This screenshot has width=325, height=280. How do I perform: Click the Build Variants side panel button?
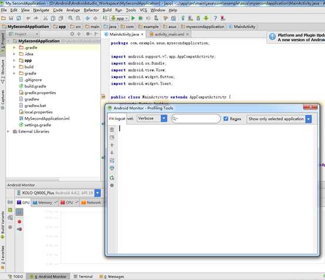point(3,225)
